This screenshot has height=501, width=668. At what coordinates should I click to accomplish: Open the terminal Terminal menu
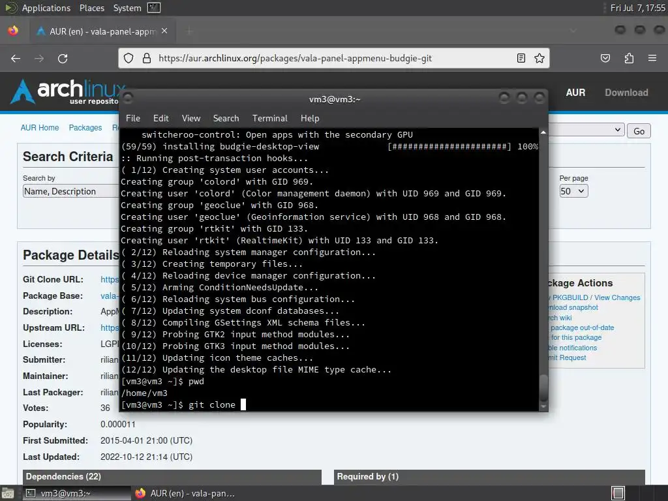click(x=269, y=118)
